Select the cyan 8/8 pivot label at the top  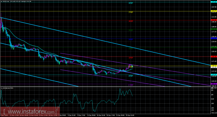131,3
